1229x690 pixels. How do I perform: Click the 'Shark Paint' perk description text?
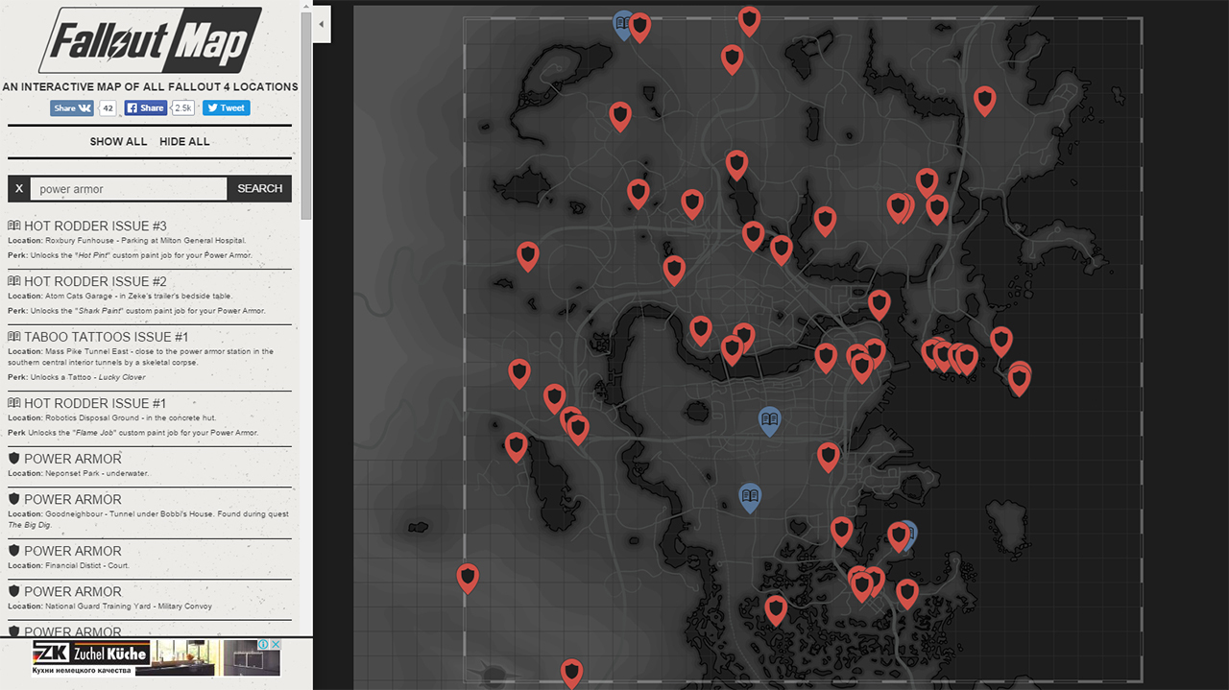136,311
